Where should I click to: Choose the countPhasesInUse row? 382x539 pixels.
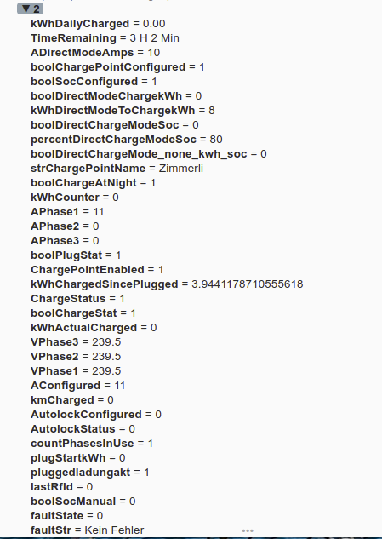92,443
